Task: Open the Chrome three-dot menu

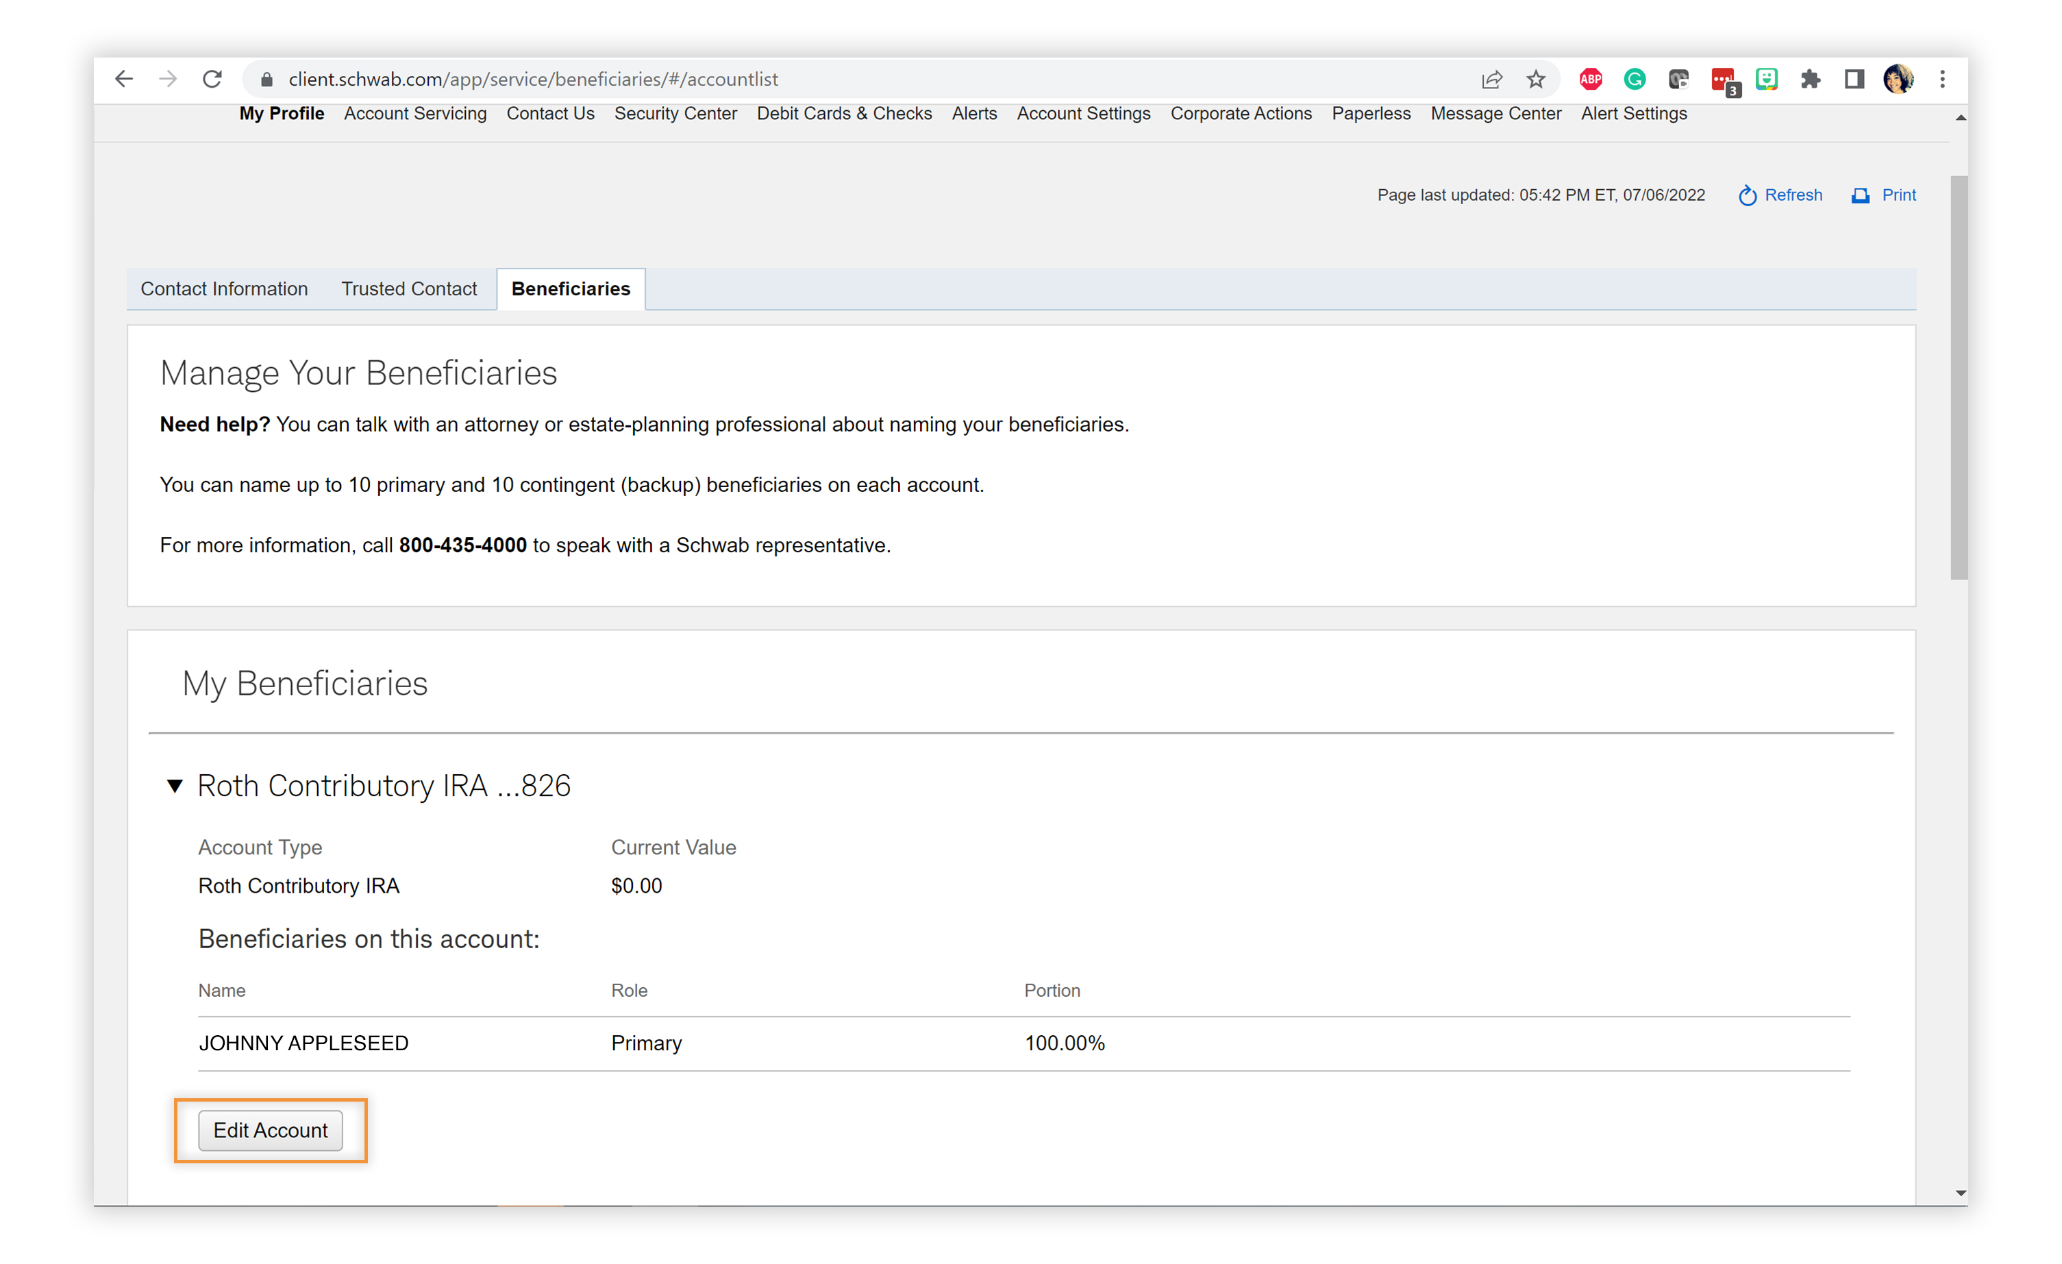Action: coord(1942,79)
